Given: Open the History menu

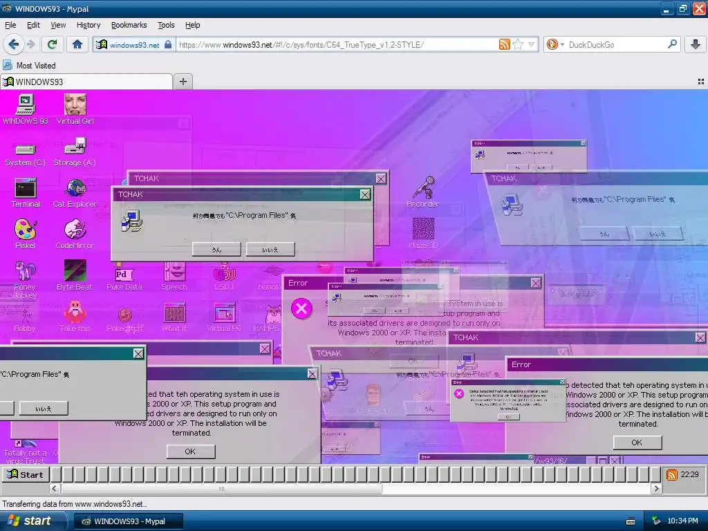Looking at the screenshot, I should click(x=88, y=25).
